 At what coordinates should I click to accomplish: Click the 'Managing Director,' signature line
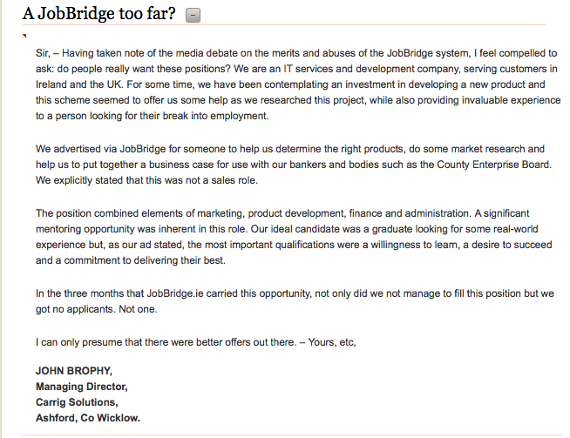tap(82, 386)
